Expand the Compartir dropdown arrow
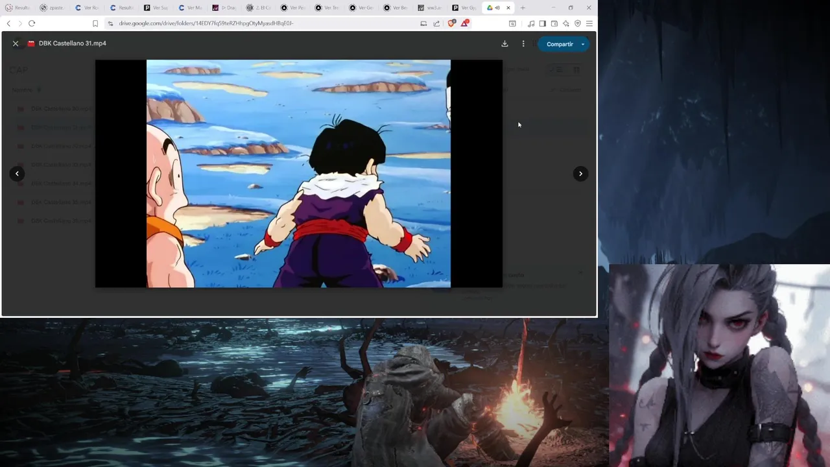 [x=583, y=44]
